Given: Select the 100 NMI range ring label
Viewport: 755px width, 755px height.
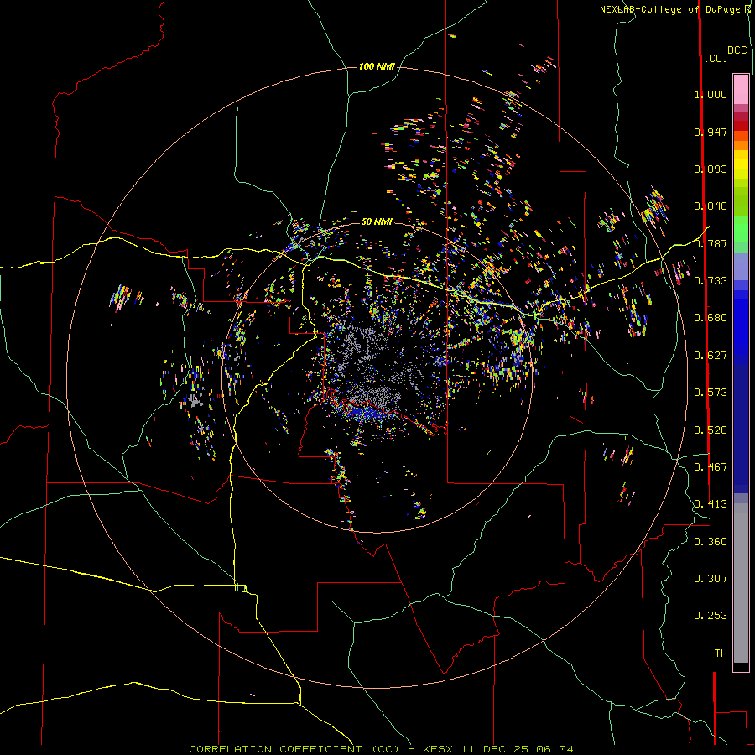Looking at the screenshot, I should [x=377, y=66].
